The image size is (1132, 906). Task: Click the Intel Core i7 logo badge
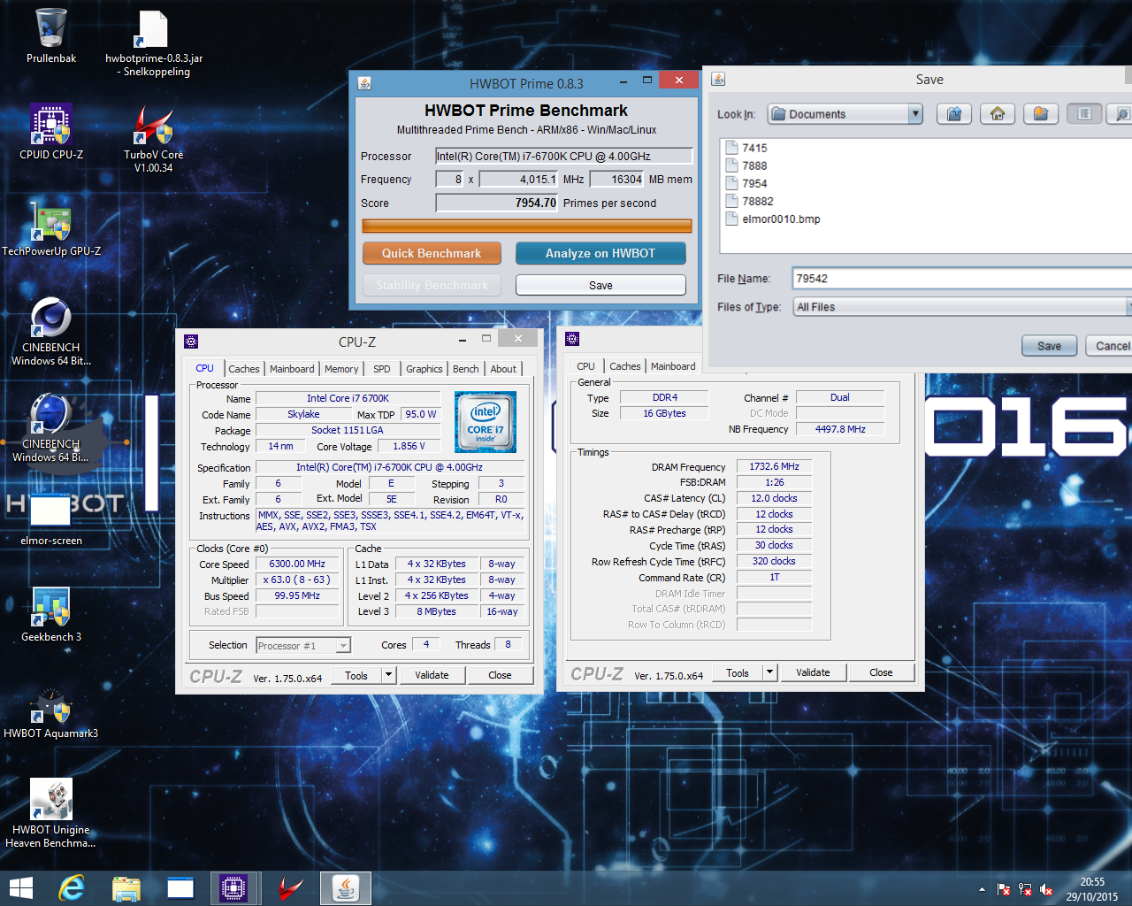(486, 422)
